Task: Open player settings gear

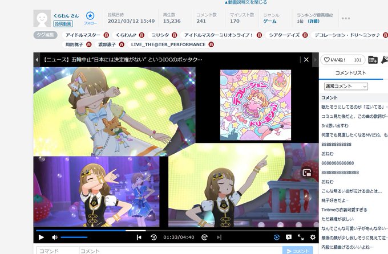Action: [x=313, y=237]
